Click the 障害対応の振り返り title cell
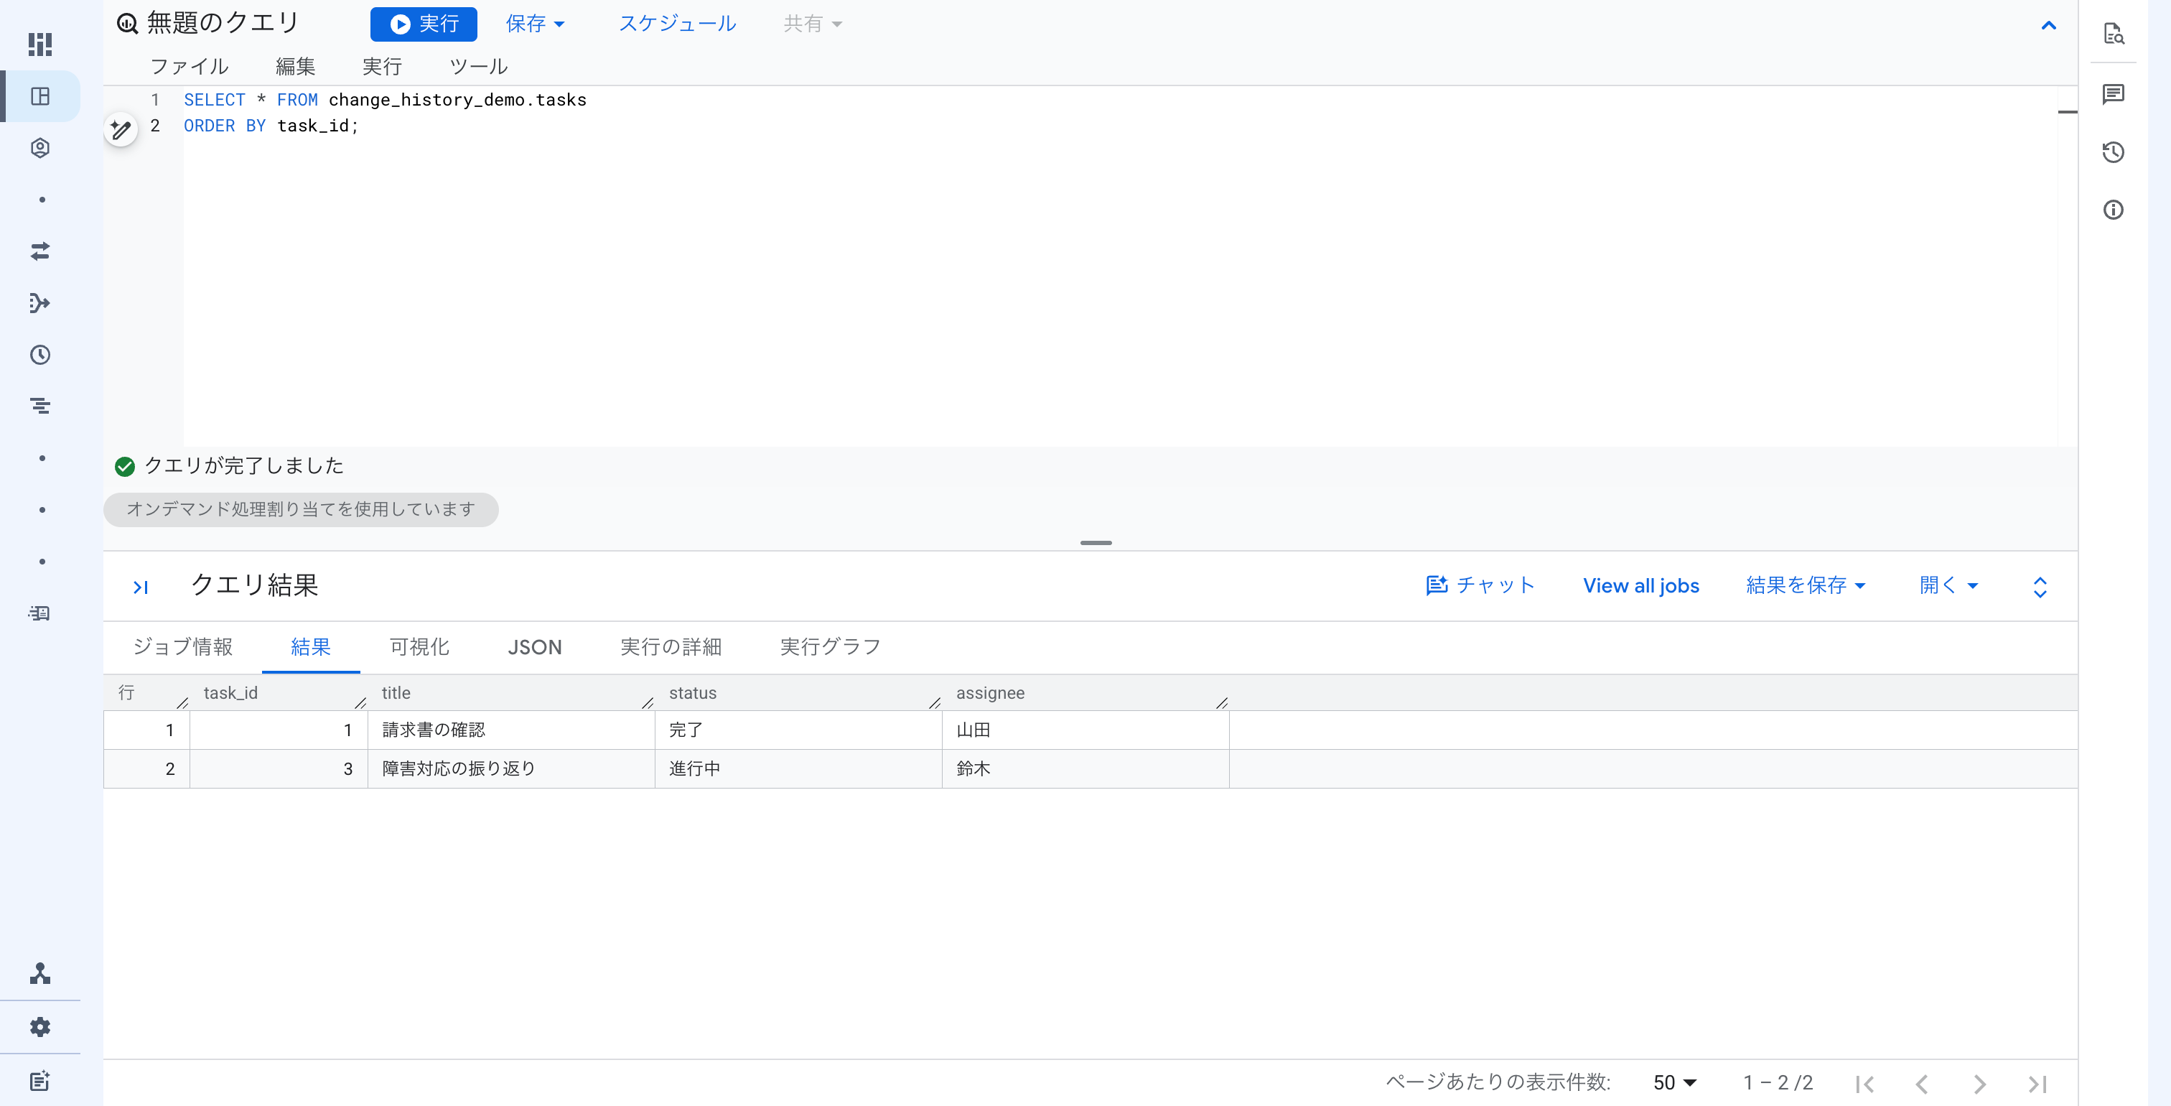Viewport: 2171px width, 1106px height. pyautogui.click(x=510, y=768)
